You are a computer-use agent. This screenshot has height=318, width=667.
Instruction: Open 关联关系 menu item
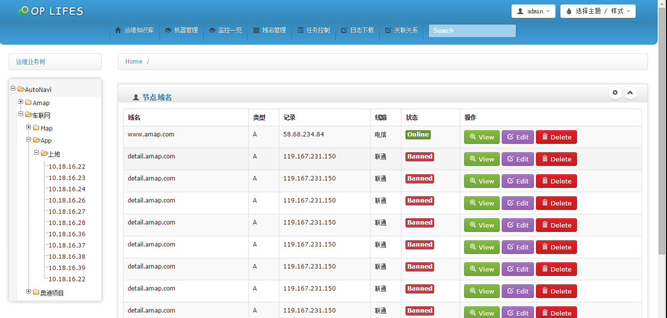pyautogui.click(x=401, y=30)
